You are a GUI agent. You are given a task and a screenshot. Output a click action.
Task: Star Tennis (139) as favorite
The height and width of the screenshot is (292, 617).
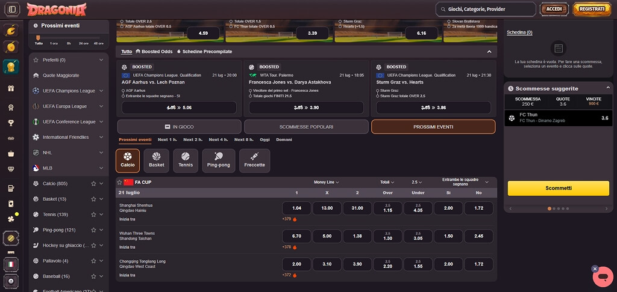coord(93,214)
